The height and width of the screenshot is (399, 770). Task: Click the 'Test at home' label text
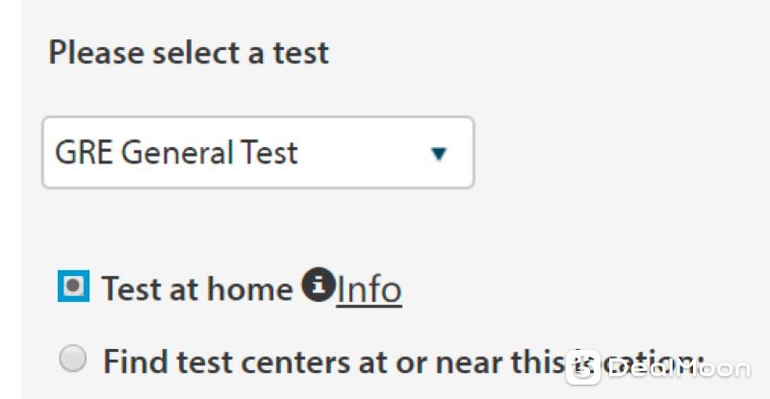197,288
